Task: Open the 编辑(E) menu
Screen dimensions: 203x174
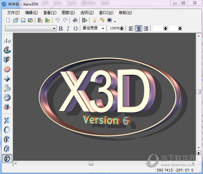Action: [31, 13]
